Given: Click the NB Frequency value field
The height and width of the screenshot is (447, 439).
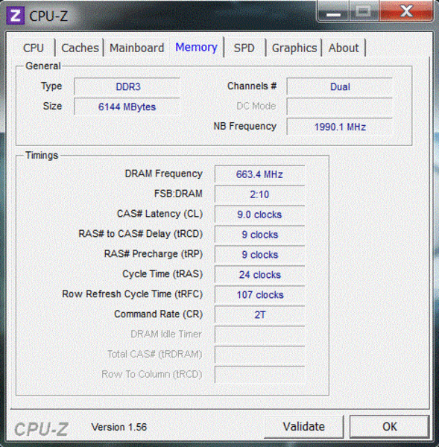Looking at the screenshot, I should click(x=340, y=127).
